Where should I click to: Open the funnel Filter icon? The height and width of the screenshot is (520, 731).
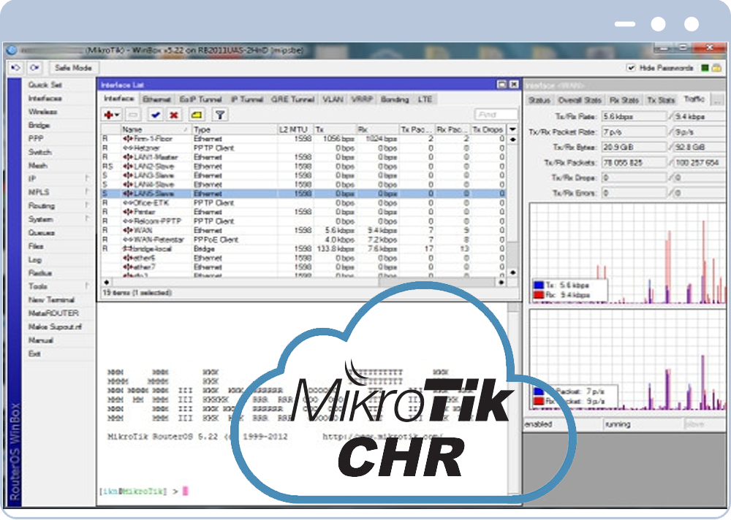[x=219, y=115]
